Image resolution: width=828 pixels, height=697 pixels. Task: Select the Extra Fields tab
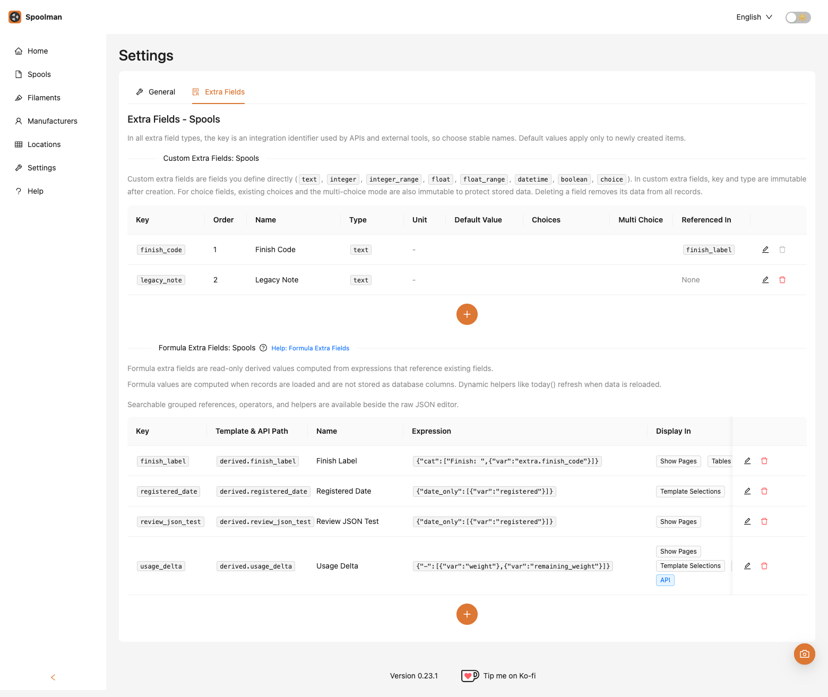218,92
